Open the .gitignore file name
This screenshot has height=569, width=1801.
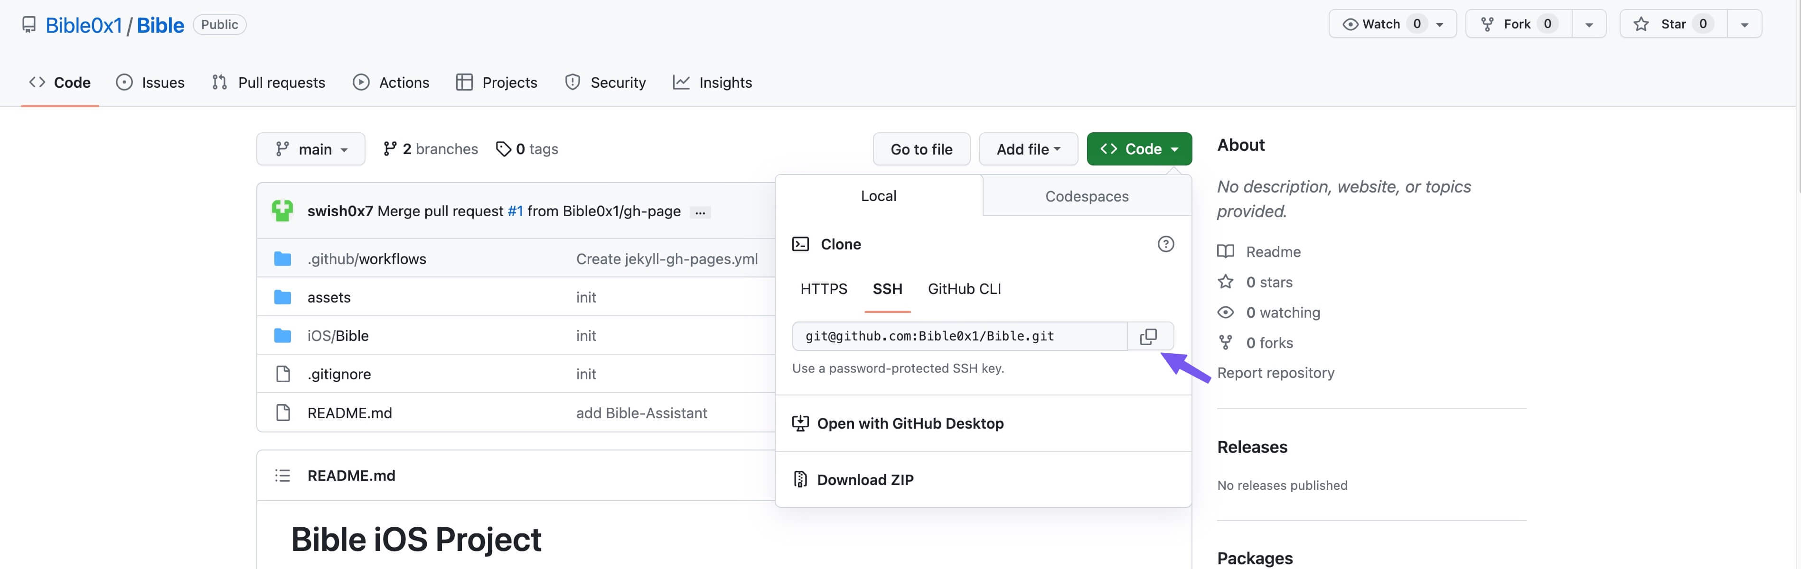tap(339, 374)
